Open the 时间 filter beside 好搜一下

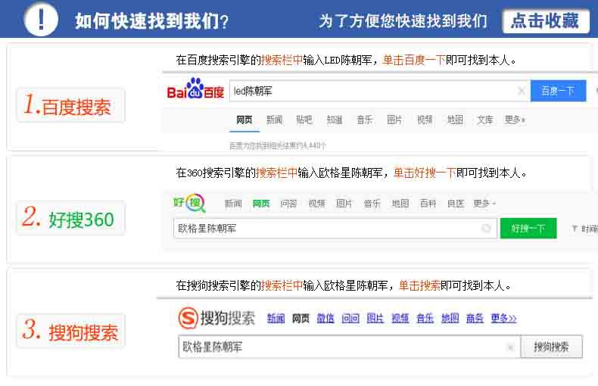click(x=584, y=229)
